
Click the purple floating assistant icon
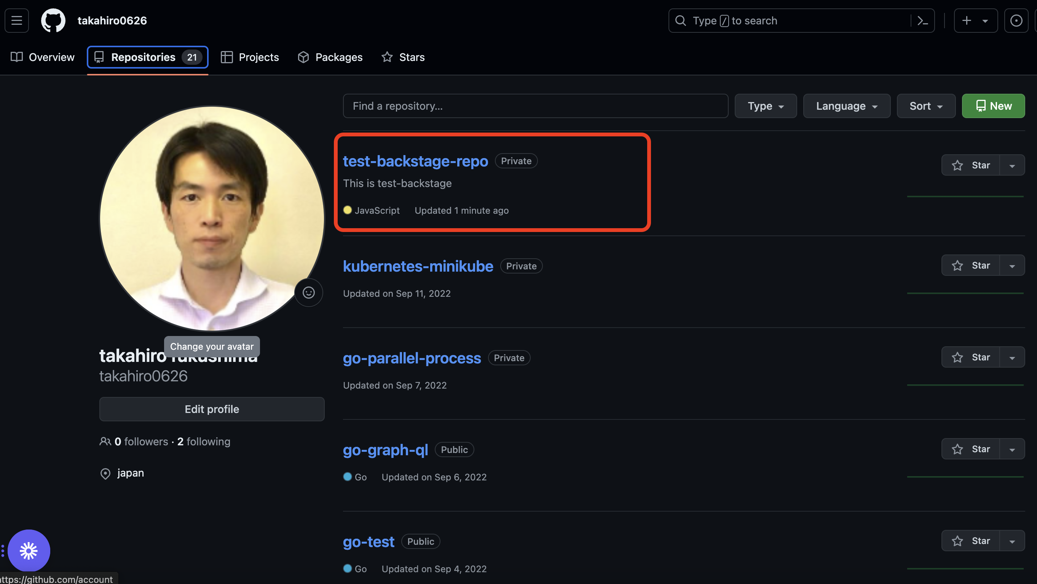(29, 550)
